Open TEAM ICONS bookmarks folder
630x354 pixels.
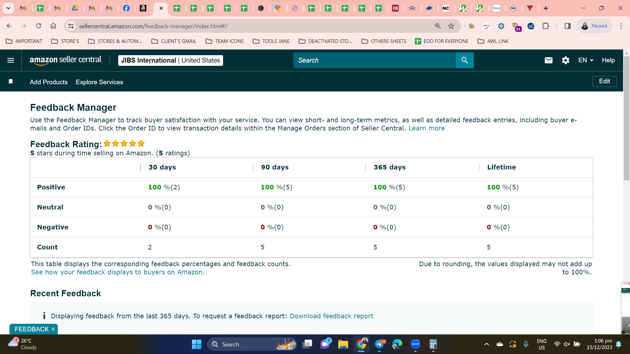[x=225, y=41]
